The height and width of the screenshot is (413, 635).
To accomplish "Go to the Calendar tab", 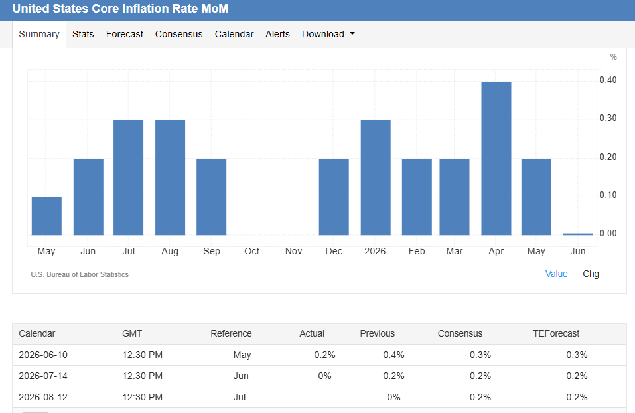I will [234, 34].
